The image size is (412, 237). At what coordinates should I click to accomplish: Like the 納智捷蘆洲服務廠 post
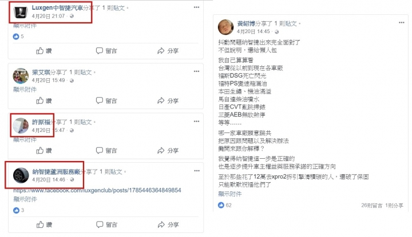click(44, 224)
